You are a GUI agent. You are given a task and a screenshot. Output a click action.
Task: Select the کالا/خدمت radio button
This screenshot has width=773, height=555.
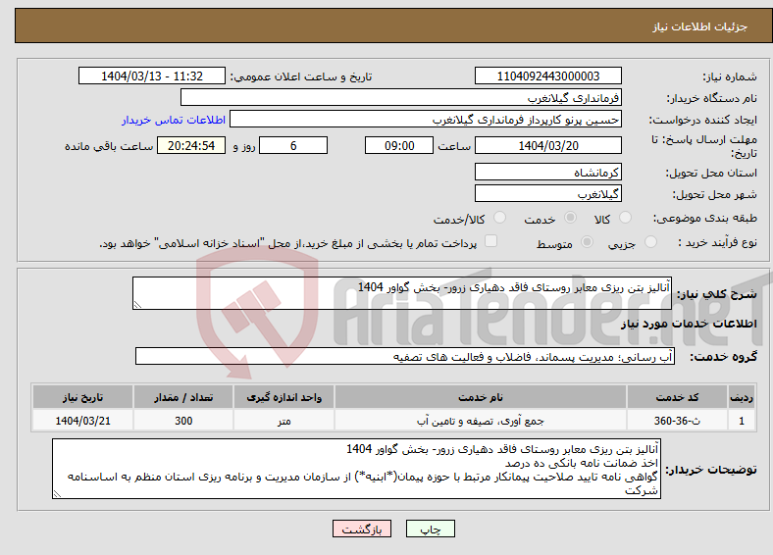pos(500,218)
